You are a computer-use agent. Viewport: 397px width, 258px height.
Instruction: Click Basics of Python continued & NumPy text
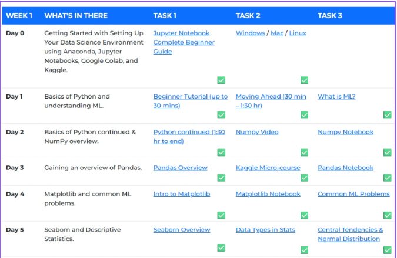click(90, 136)
